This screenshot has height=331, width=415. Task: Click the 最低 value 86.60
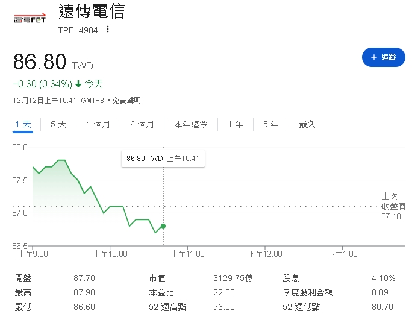84,307
